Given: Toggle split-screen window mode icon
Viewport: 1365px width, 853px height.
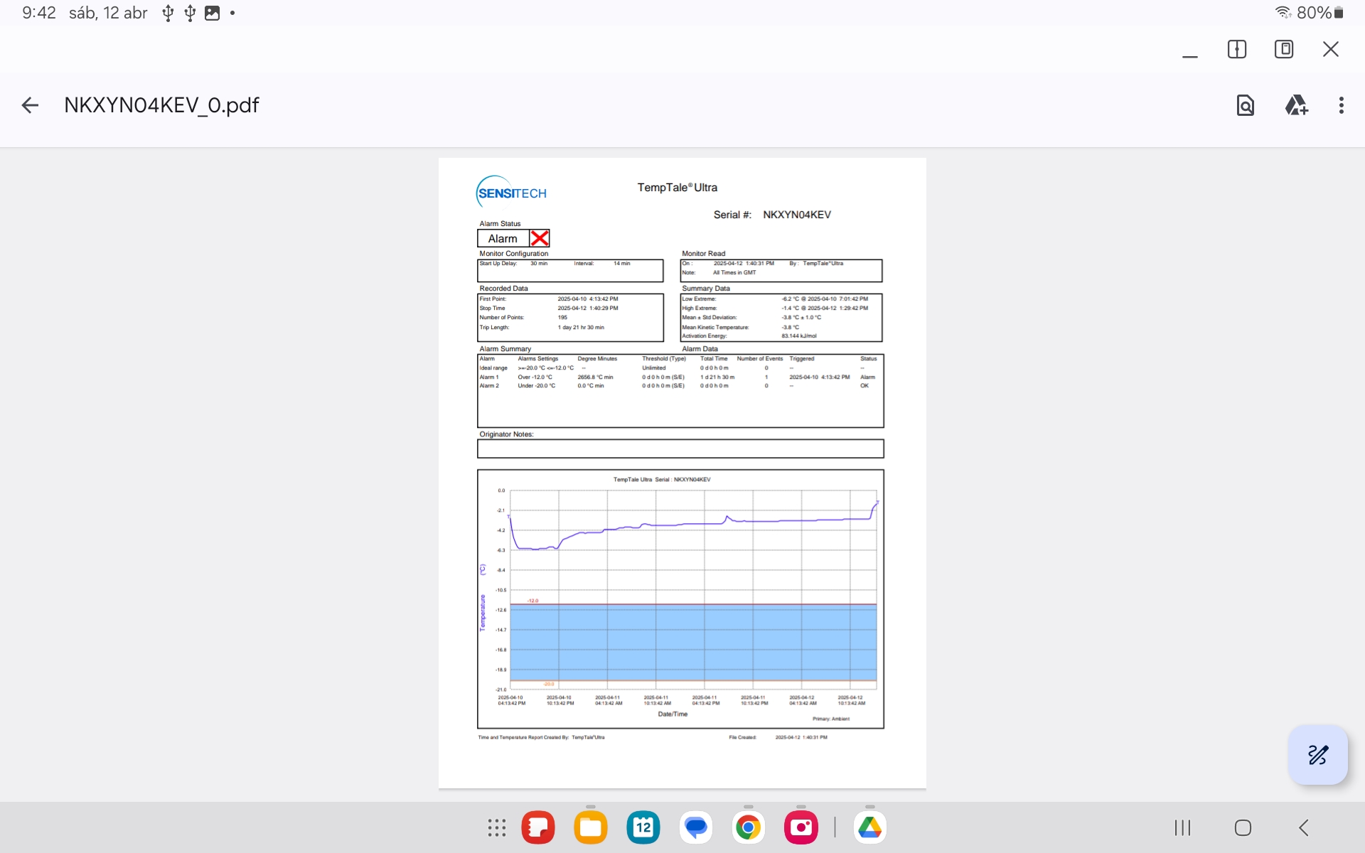Looking at the screenshot, I should [x=1237, y=49].
